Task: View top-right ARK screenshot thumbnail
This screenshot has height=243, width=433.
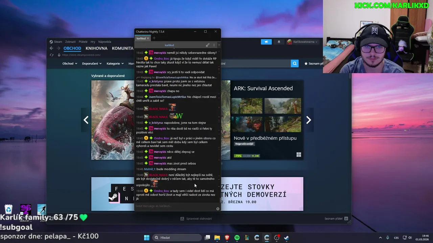Action: point(283,106)
